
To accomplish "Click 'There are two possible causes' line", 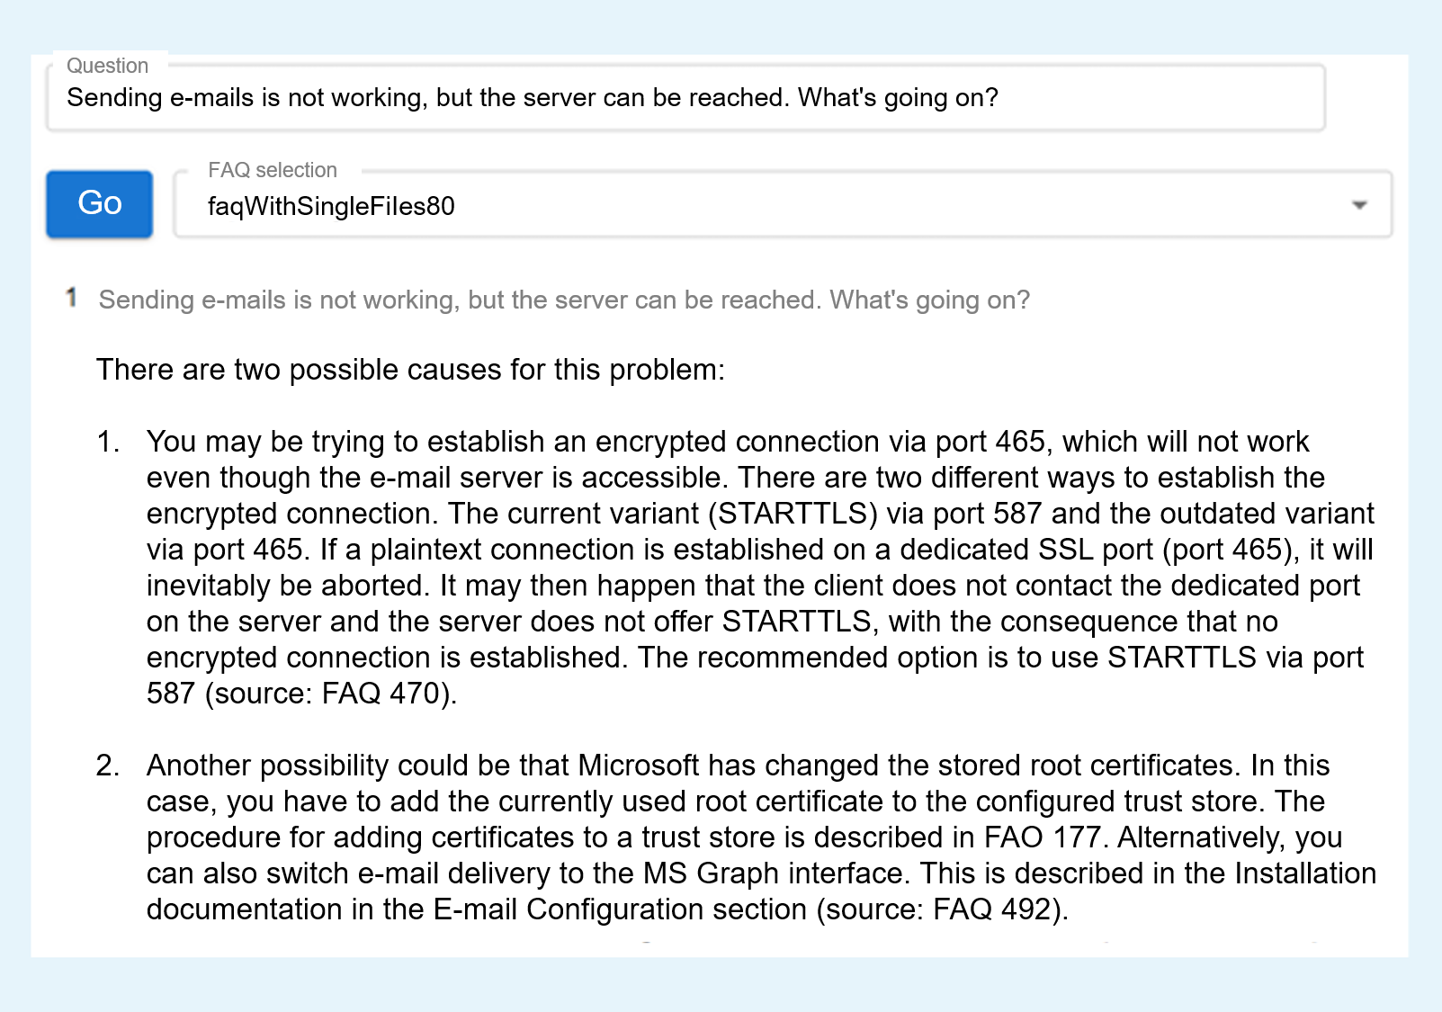I will [410, 370].
